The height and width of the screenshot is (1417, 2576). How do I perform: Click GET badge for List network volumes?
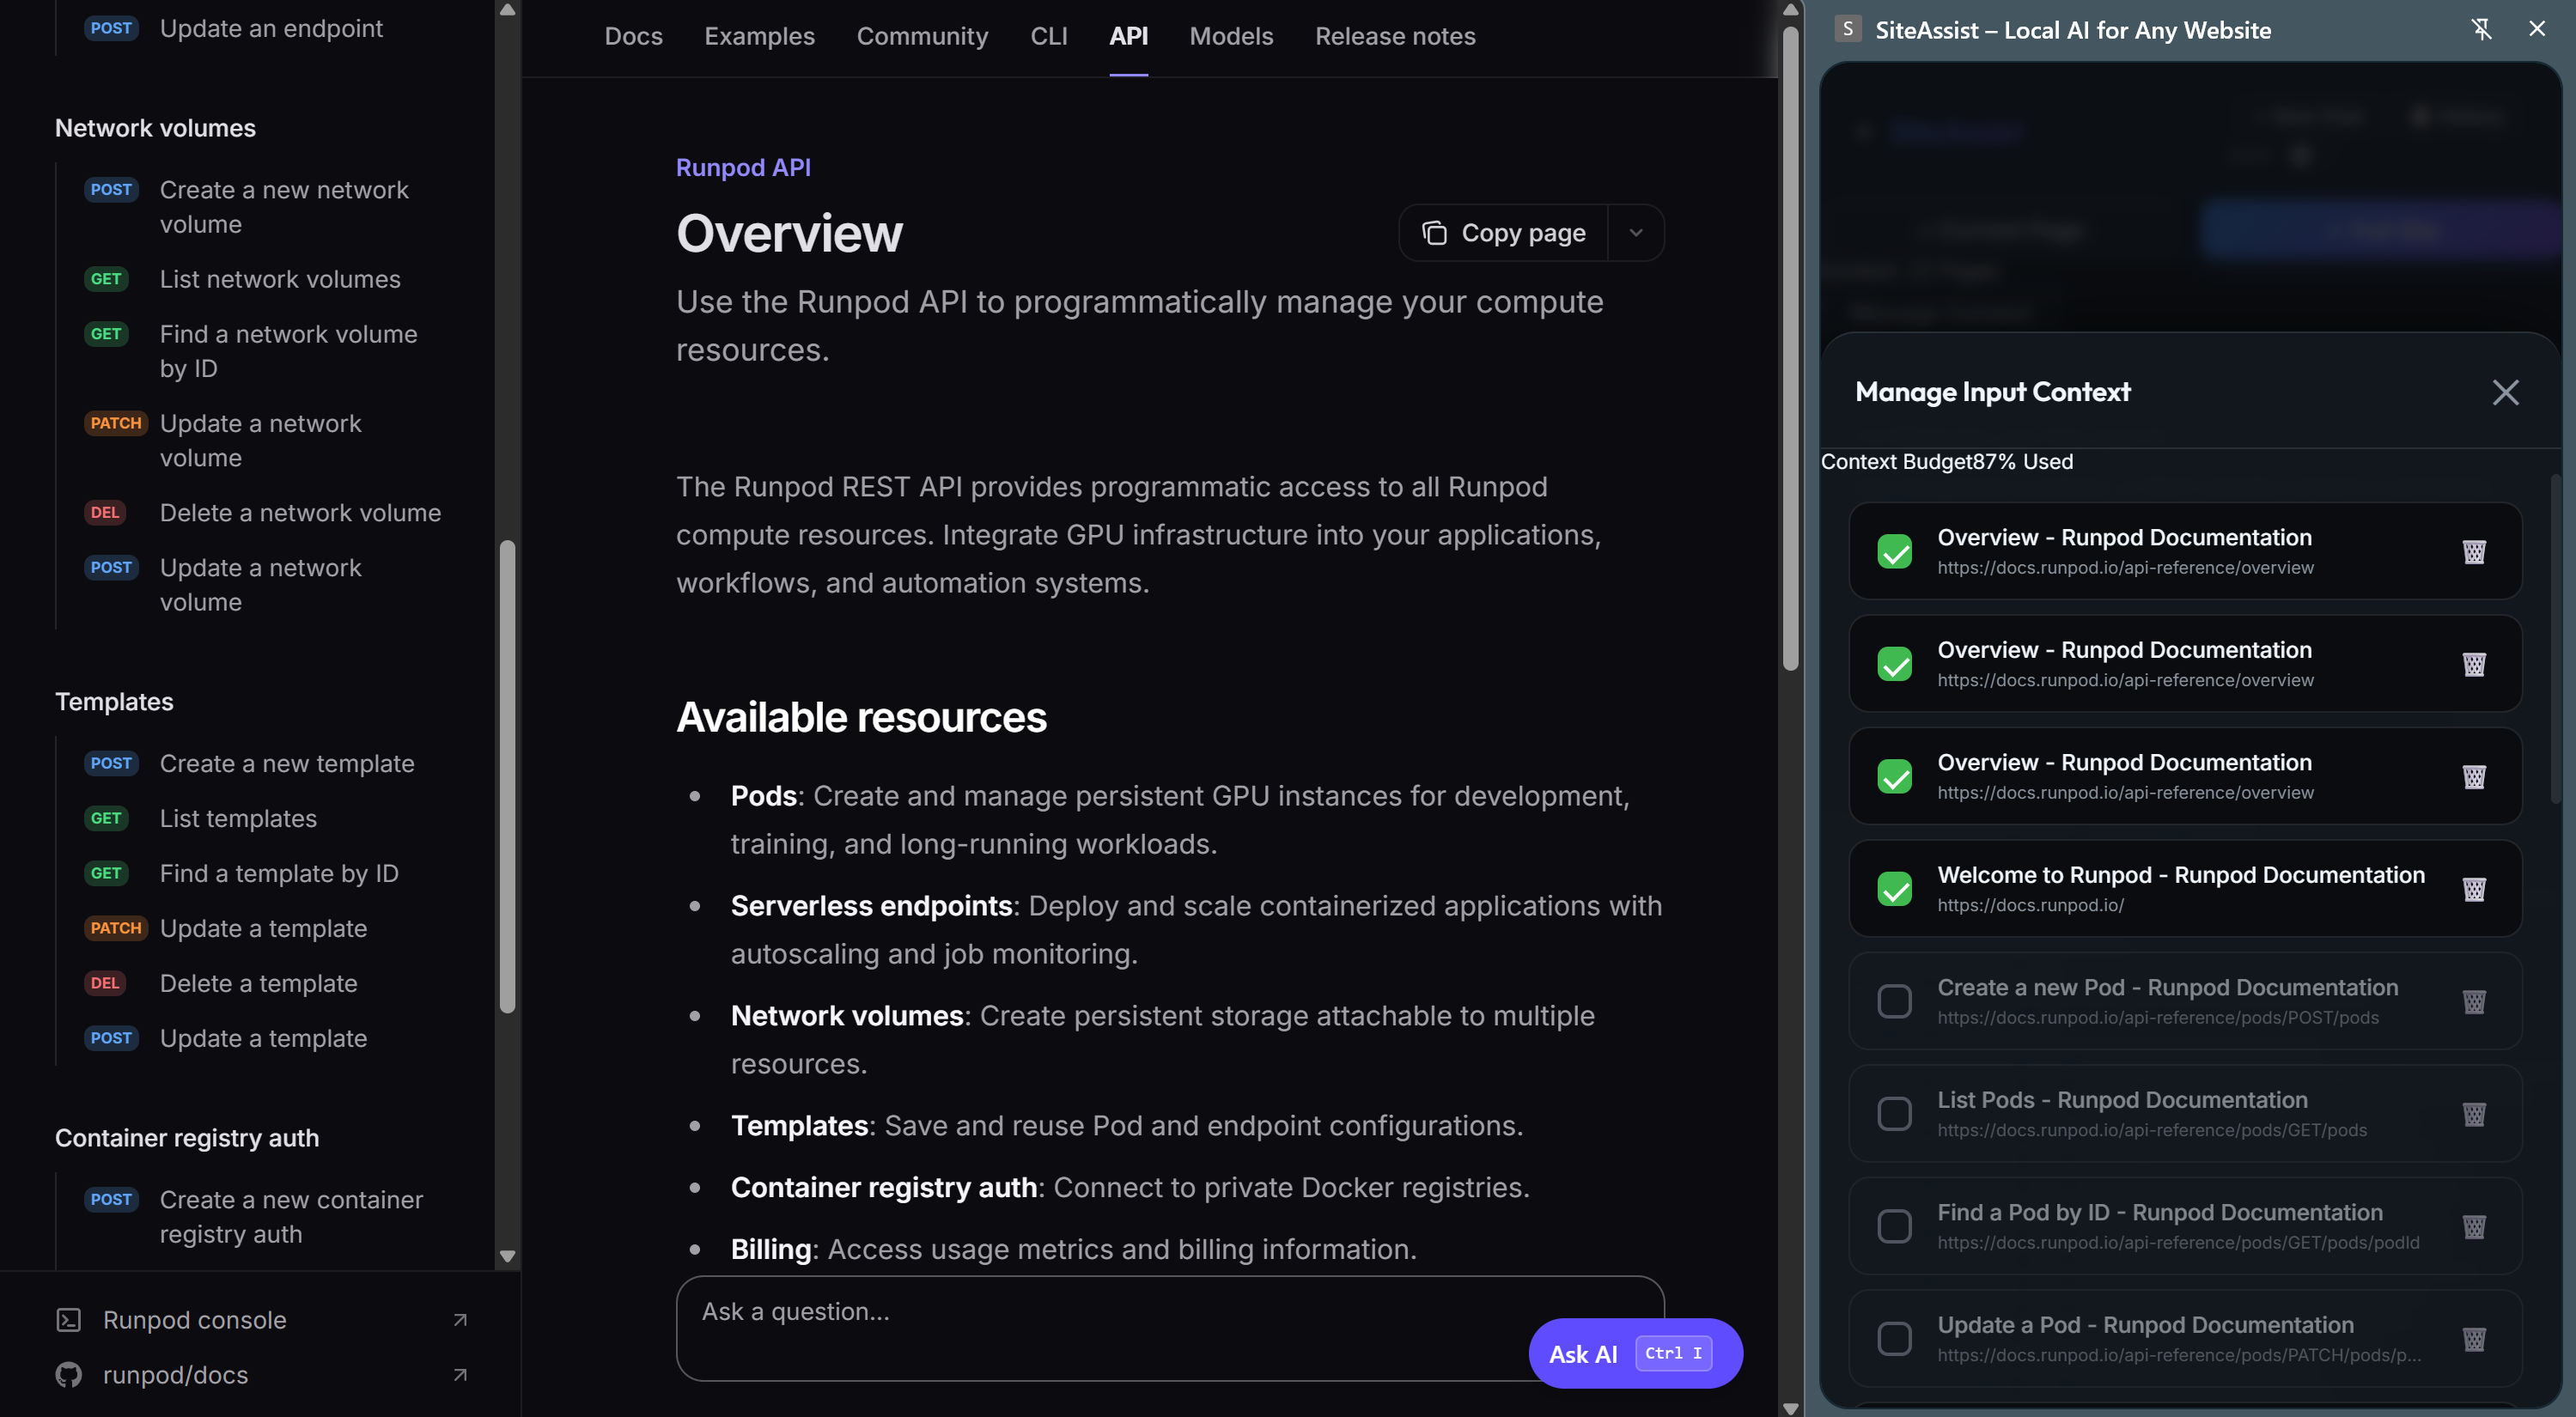coord(106,279)
